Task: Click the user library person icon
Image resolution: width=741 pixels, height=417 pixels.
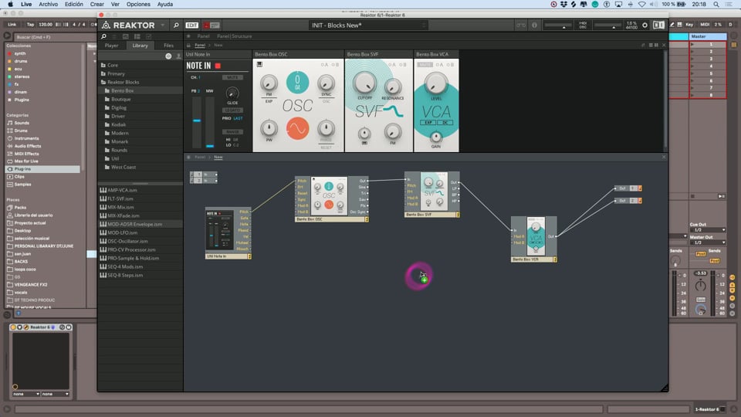Action: tap(178, 56)
